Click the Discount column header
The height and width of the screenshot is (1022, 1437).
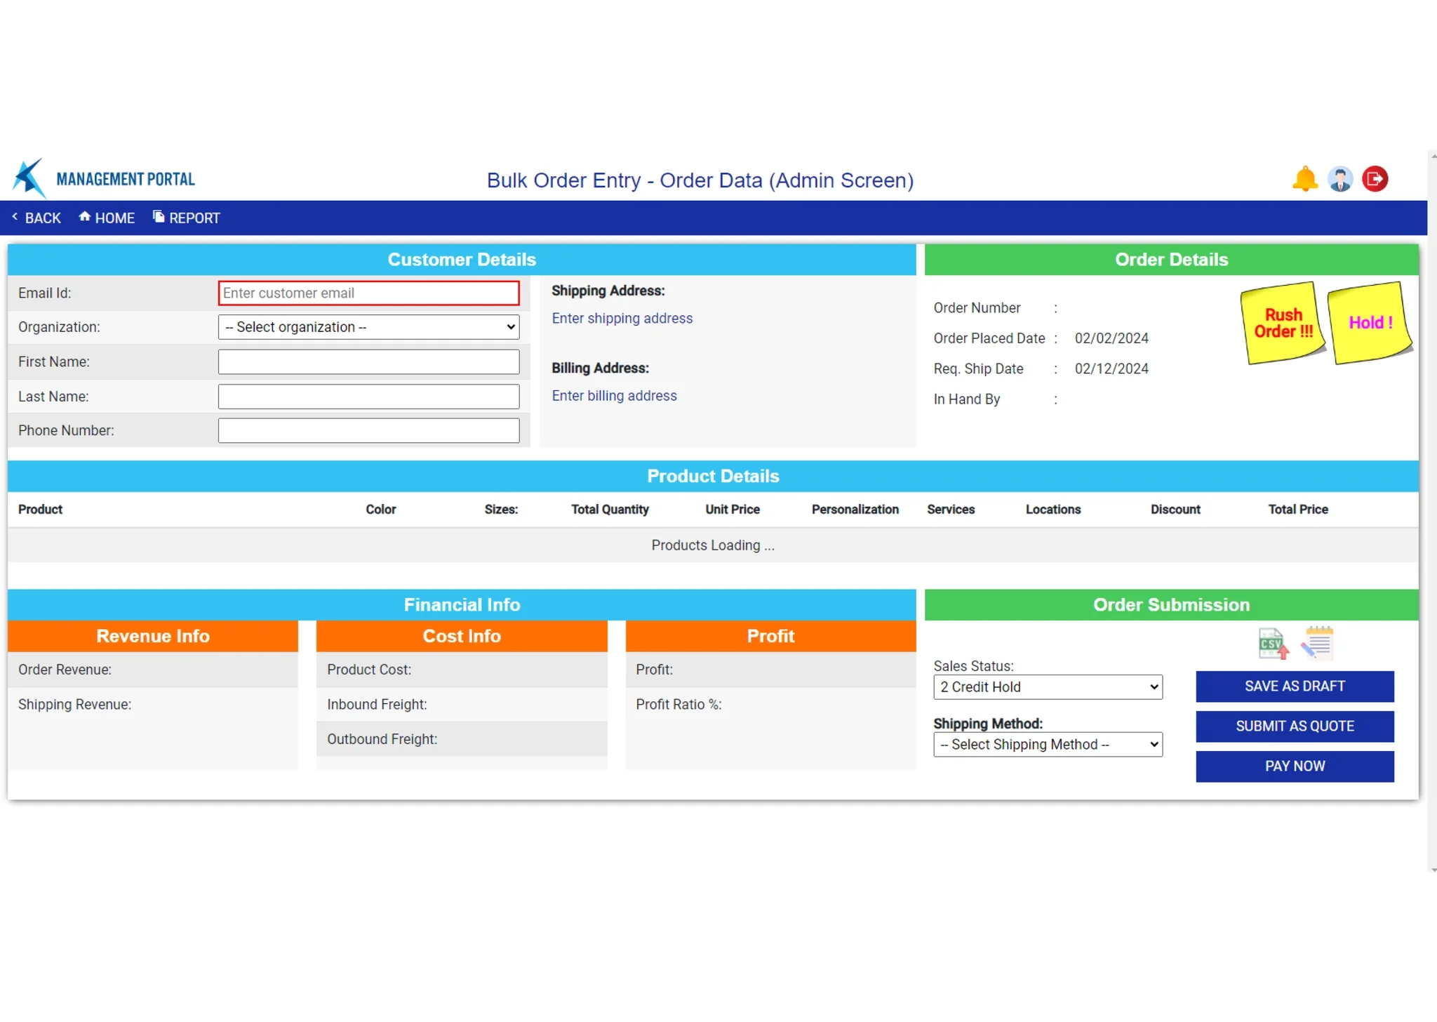[x=1175, y=510]
